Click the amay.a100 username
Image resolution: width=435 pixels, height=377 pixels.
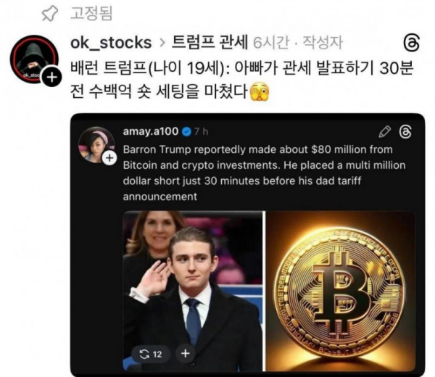151,131
